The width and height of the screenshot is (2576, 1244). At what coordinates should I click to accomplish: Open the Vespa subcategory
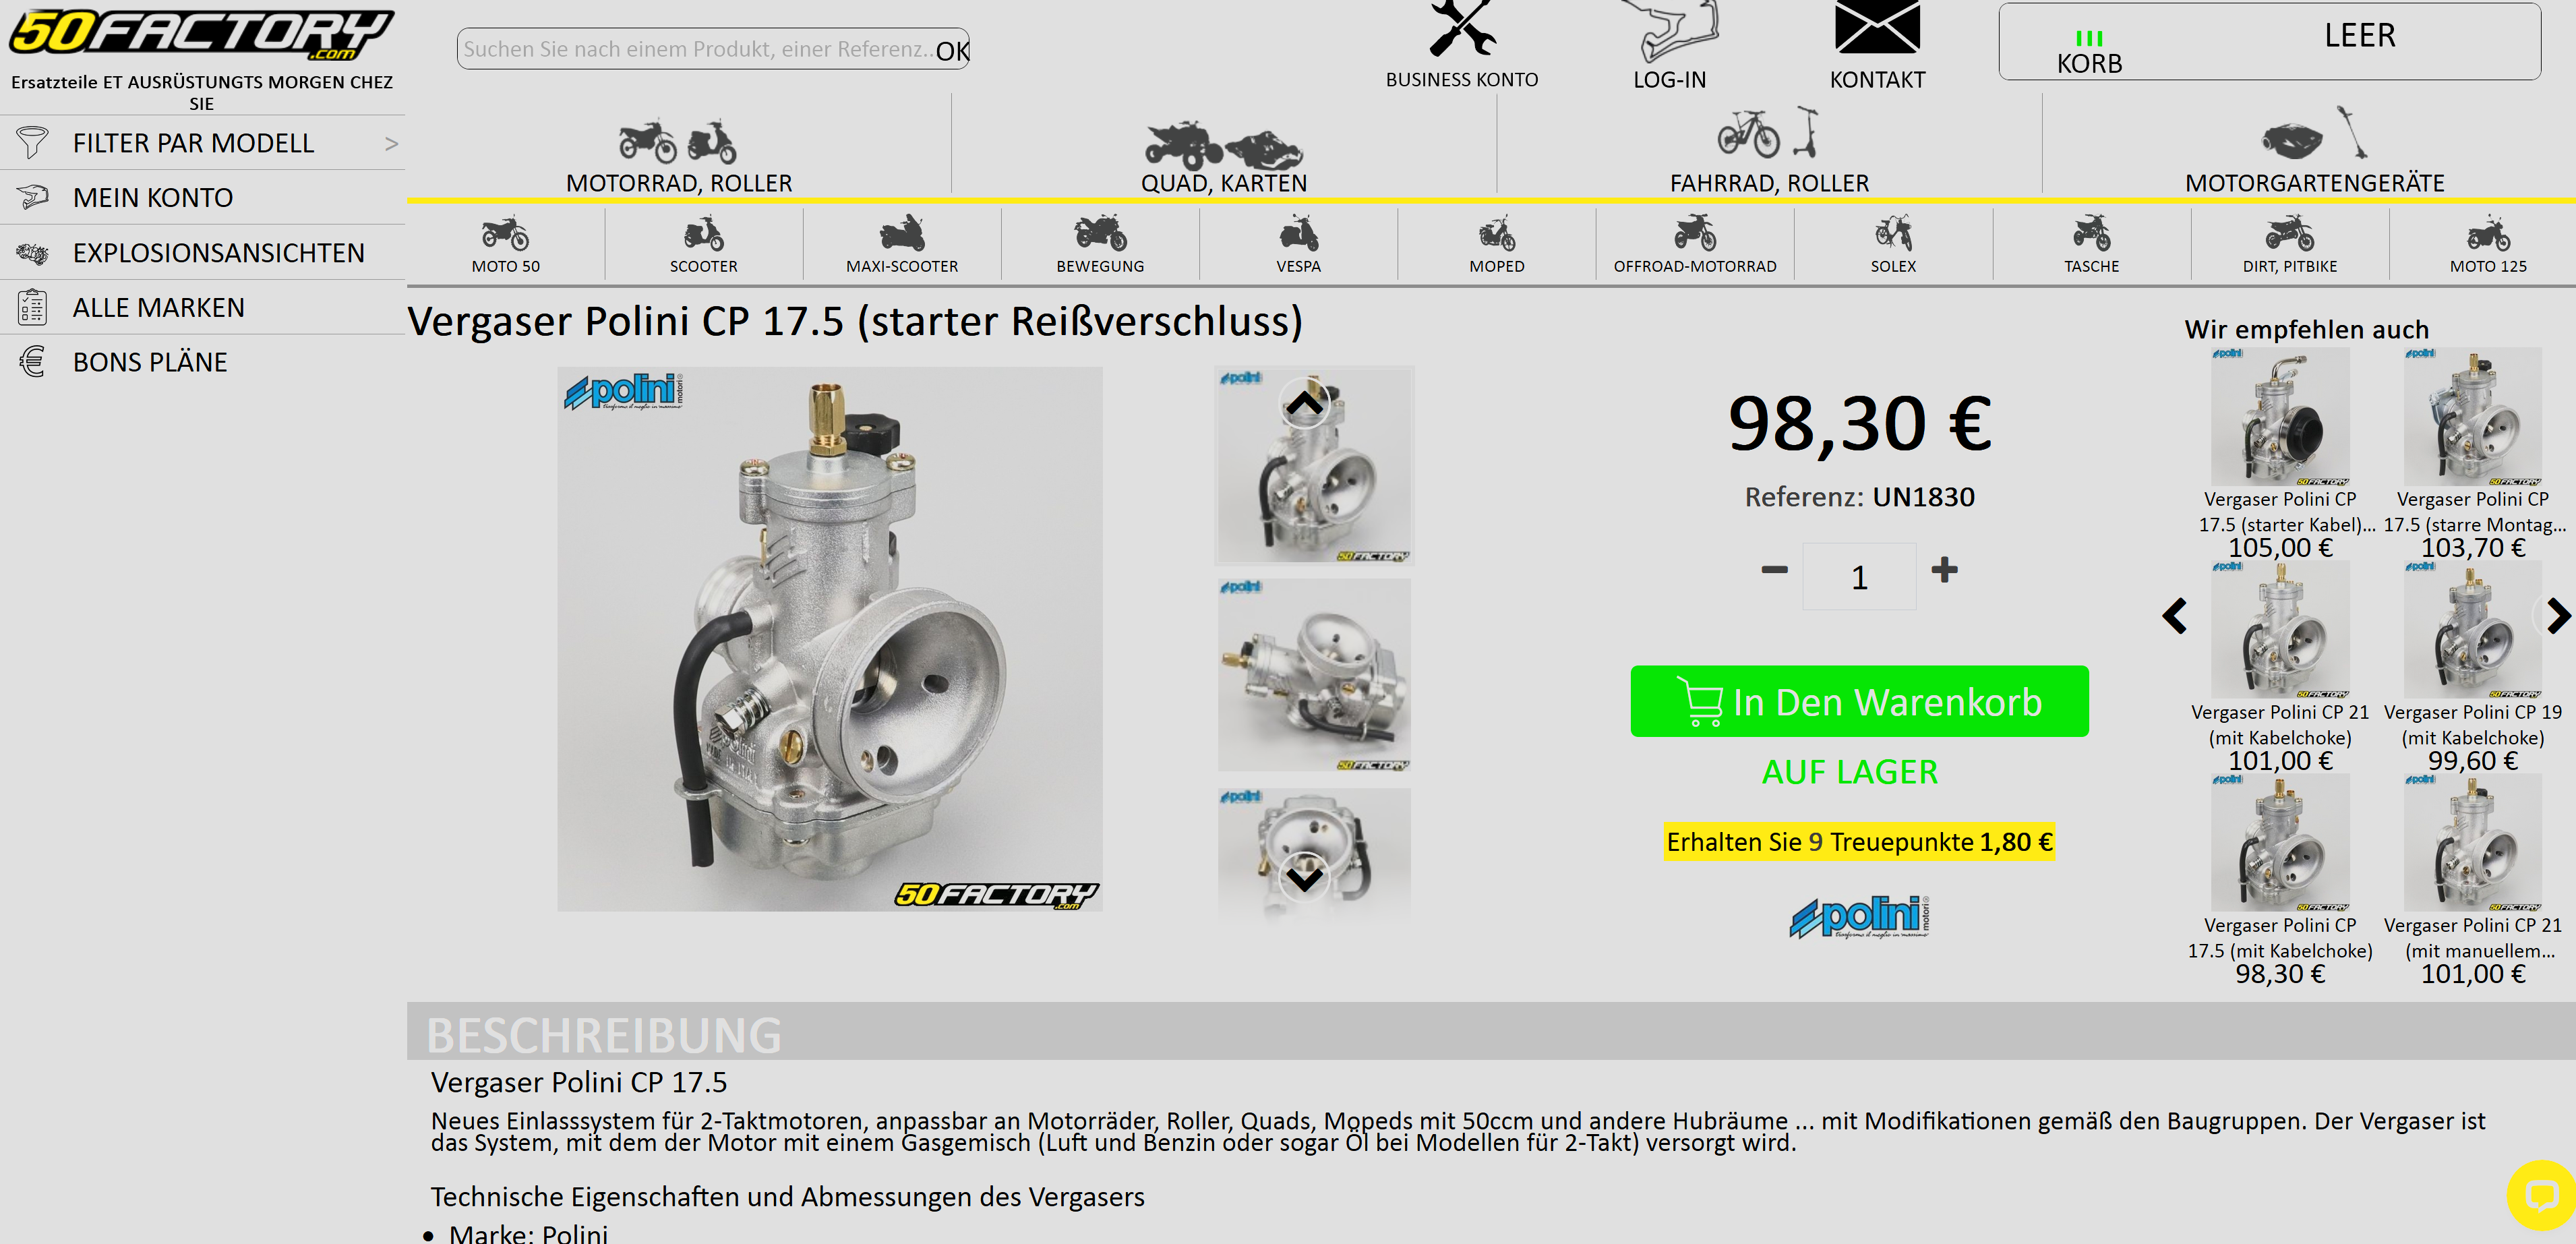click(x=1298, y=245)
